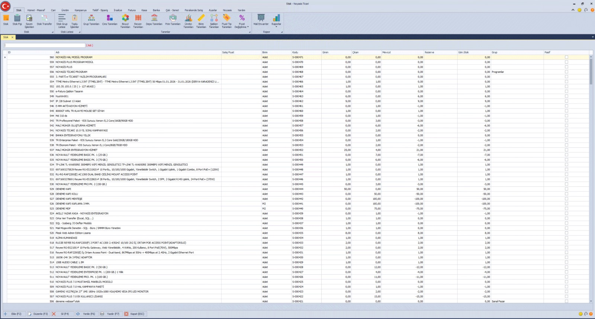Image resolution: width=595 pixels, height=319 pixels.
Task: Close the Stok document tab
Action: point(12,37)
